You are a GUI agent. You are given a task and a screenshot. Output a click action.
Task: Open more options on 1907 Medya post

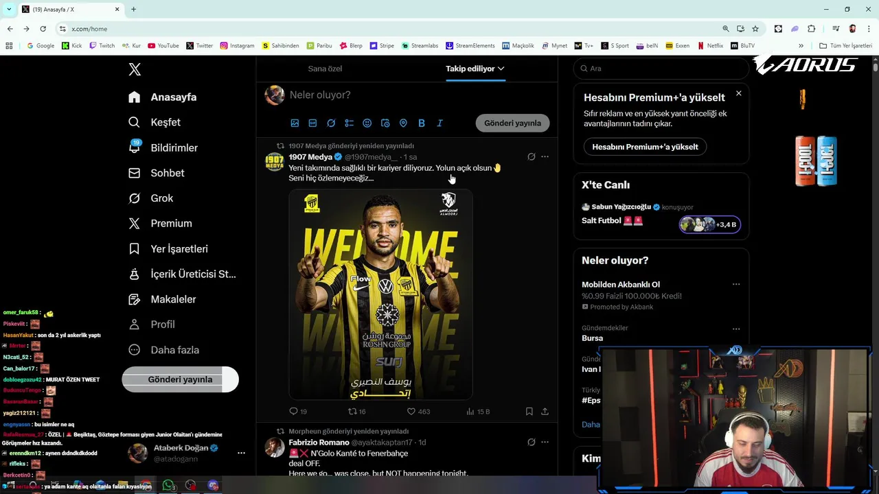(545, 156)
